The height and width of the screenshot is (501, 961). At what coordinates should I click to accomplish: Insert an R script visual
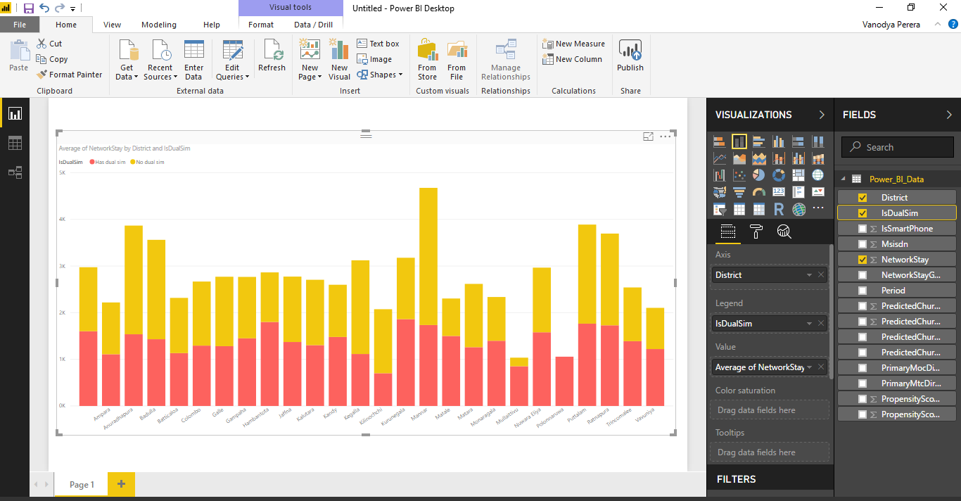coord(779,208)
